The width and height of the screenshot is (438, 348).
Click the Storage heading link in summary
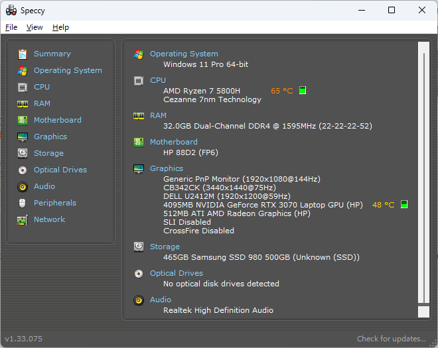click(x=165, y=247)
